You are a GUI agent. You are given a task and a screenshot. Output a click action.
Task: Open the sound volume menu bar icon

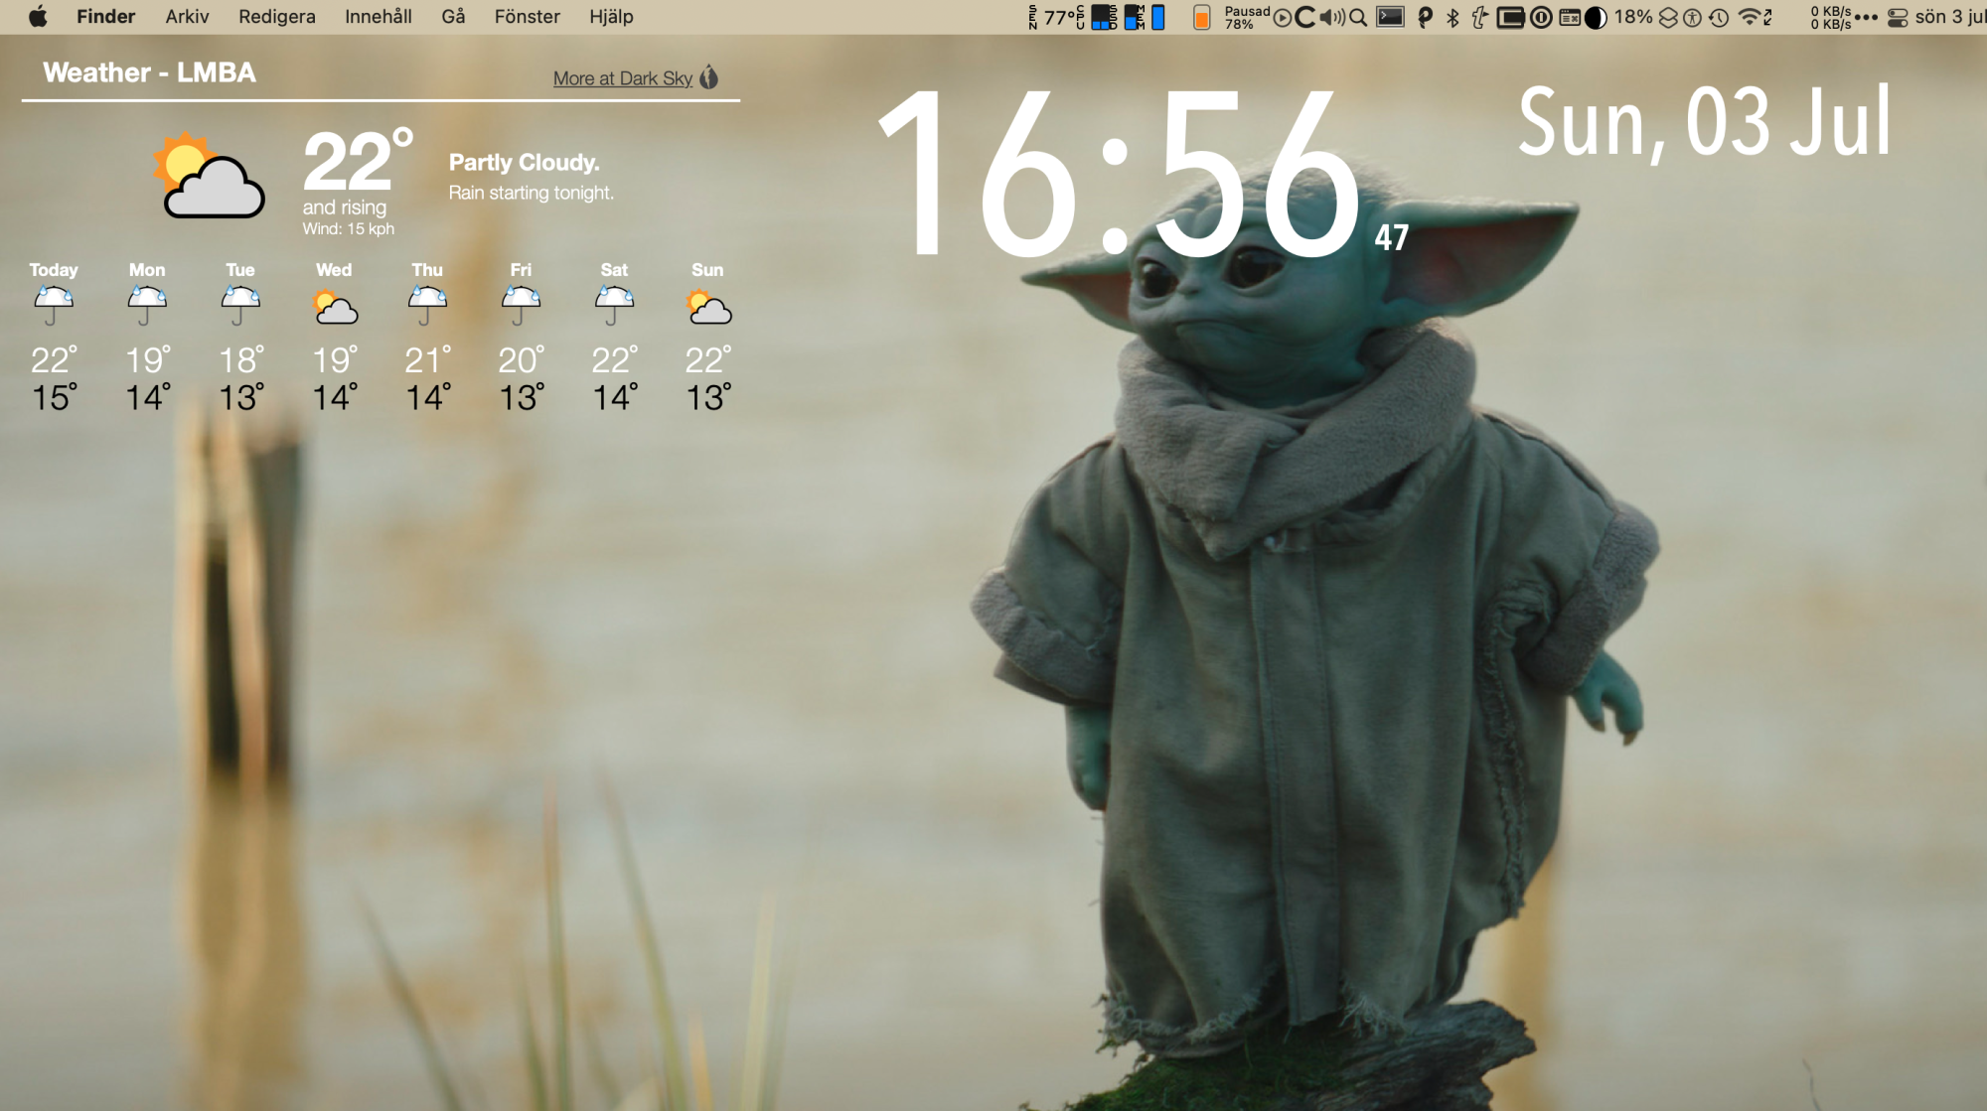[x=1333, y=17]
